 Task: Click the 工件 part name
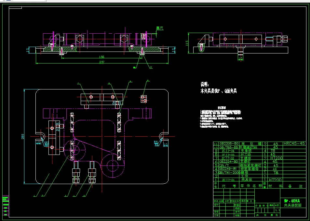click(244, 176)
